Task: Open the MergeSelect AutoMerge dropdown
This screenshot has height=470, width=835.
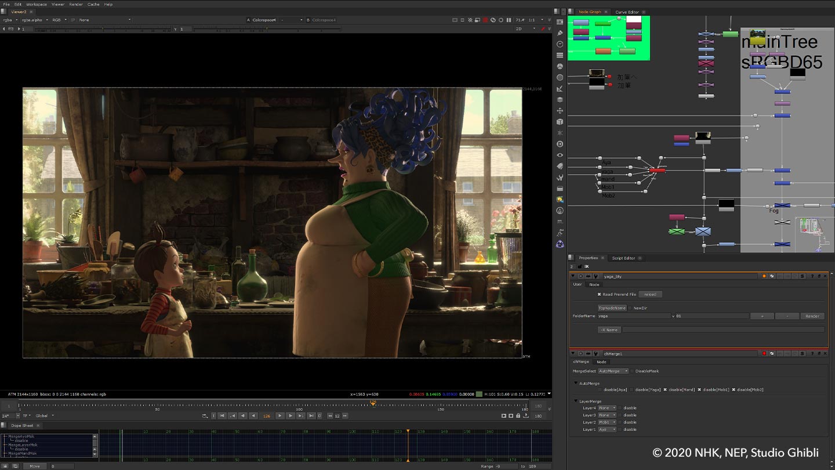Action: click(613, 371)
